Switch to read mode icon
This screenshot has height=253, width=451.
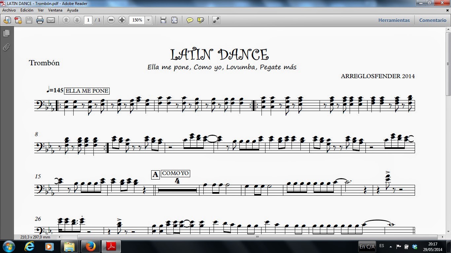(216, 20)
